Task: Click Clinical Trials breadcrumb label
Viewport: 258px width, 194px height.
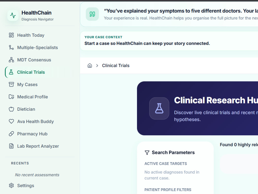Action: pos(116,65)
